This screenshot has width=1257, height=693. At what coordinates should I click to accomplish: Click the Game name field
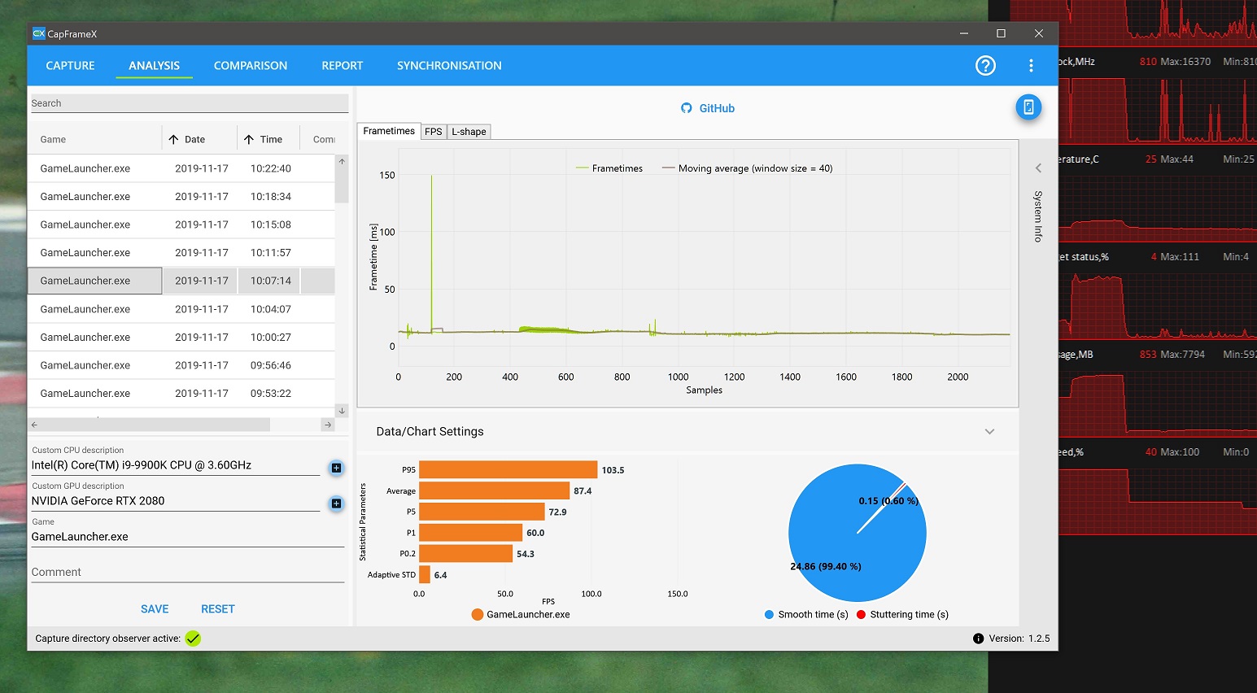(188, 537)
